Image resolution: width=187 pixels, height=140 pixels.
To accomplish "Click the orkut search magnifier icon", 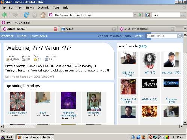I will coord(180,36).
